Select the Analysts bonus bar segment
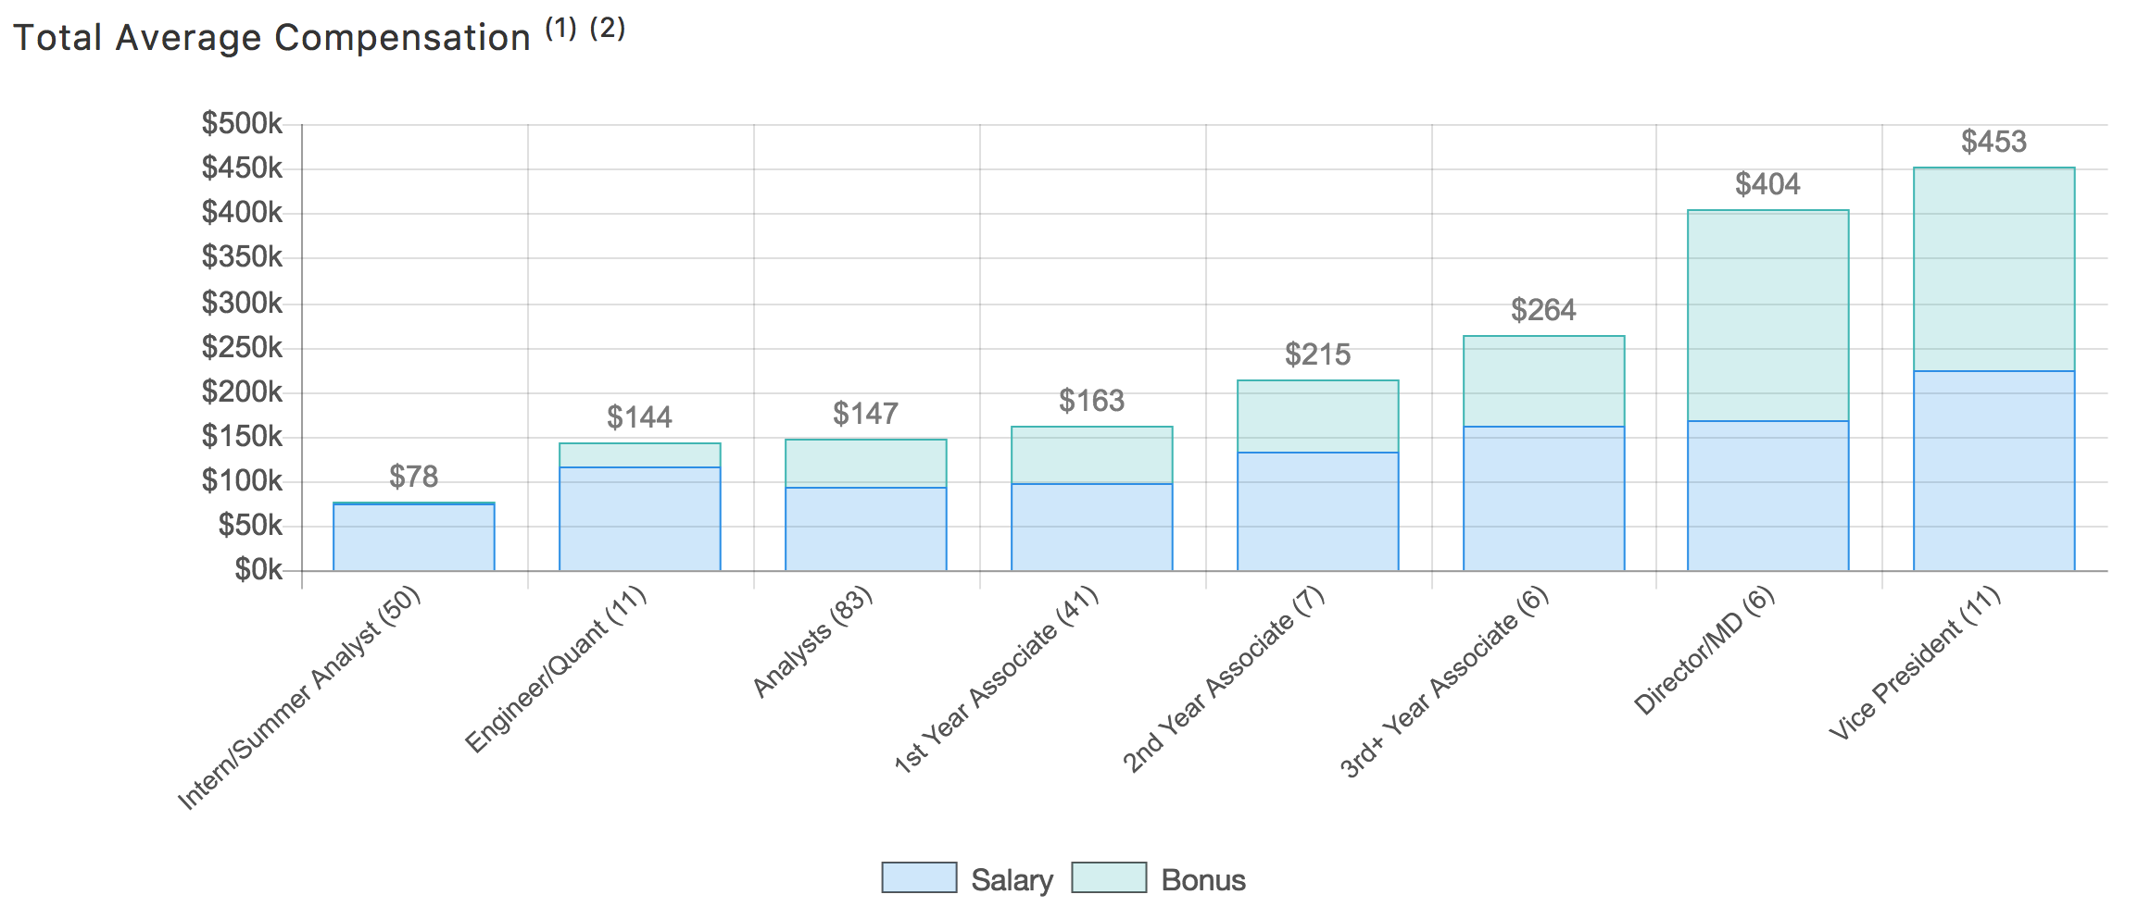The height and width of the screenshot is (907, 2138). click(x=865, y=463)
